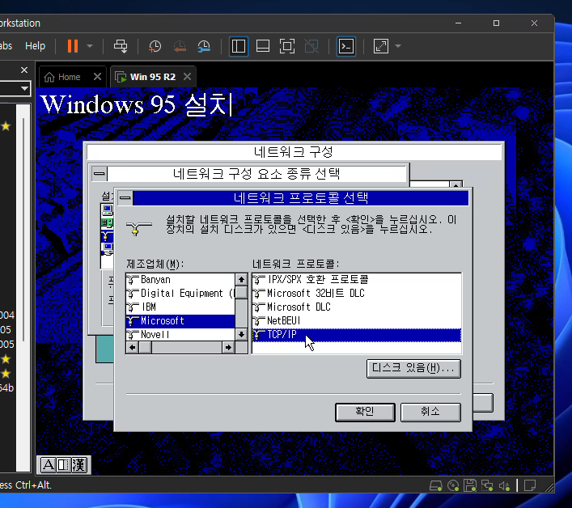The height and width of the screenshot is (508, 572).
Task: Close the Win 95 R2 tab
Action: [187, 77]
